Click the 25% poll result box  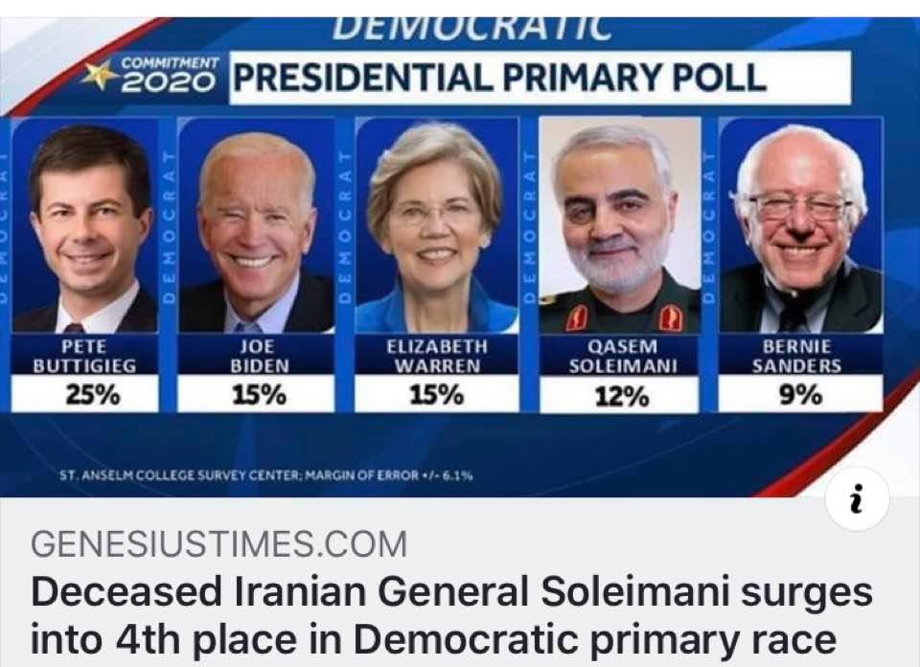pos(85,394)
